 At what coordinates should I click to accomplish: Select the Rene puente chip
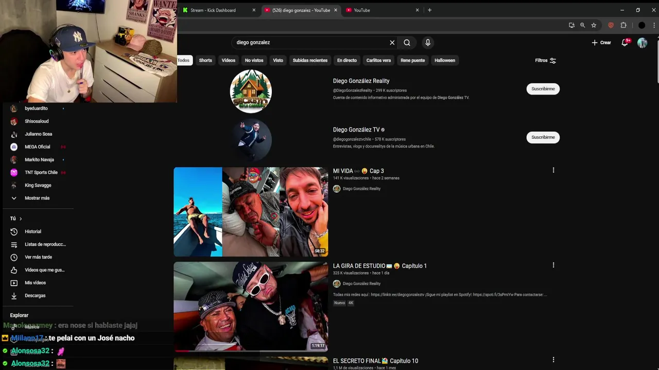(x=413, y=60)
